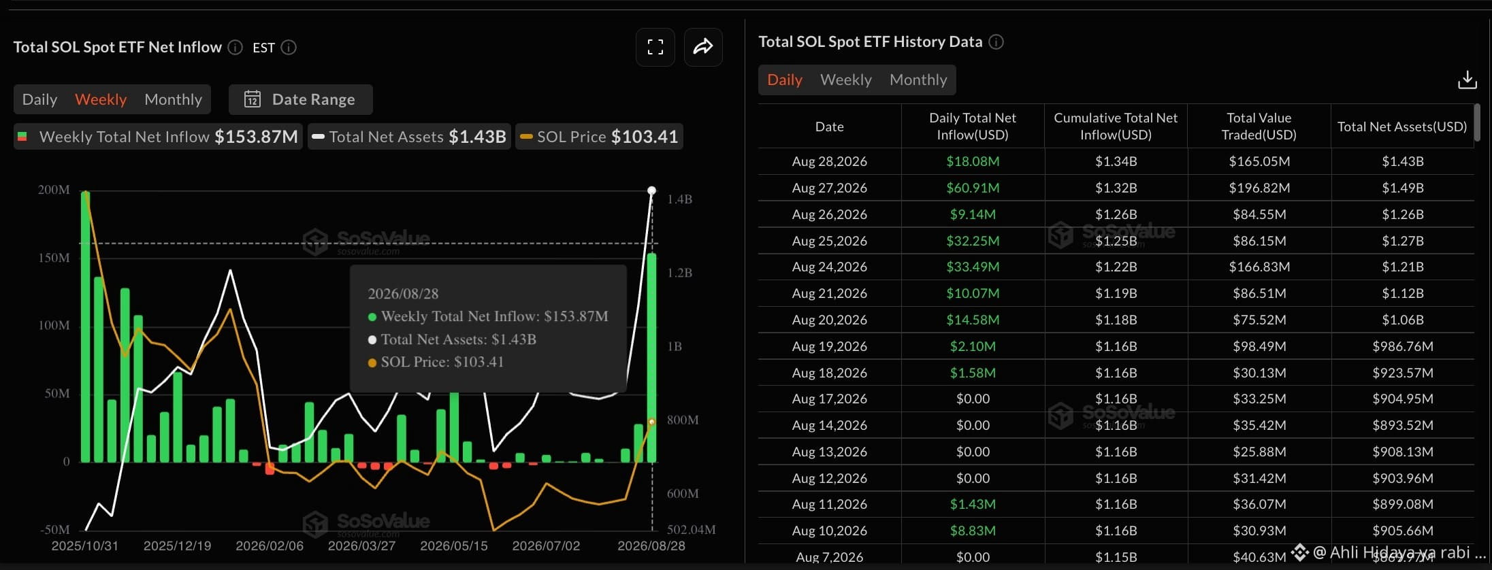Click the 502.04M right-axis label
Viewport: 1492px width, 570px height.
[691, 529]
